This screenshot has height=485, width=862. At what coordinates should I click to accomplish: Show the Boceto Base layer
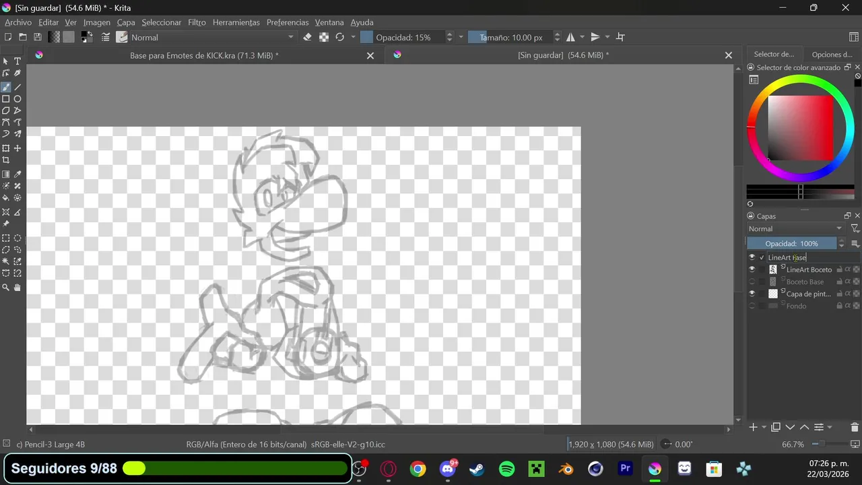point(752,282)
